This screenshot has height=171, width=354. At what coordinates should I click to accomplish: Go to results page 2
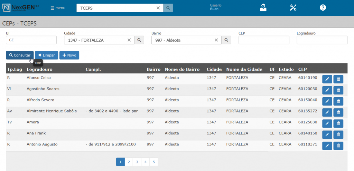(129, 162)
